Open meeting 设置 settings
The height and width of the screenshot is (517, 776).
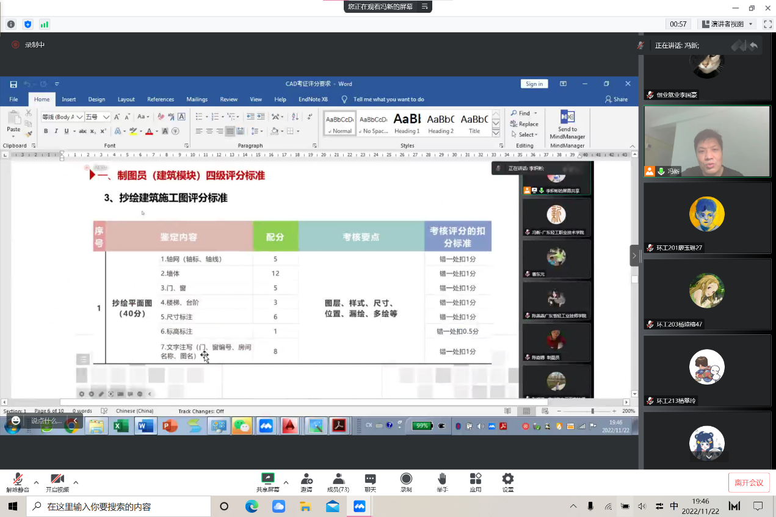coord(507,482)
